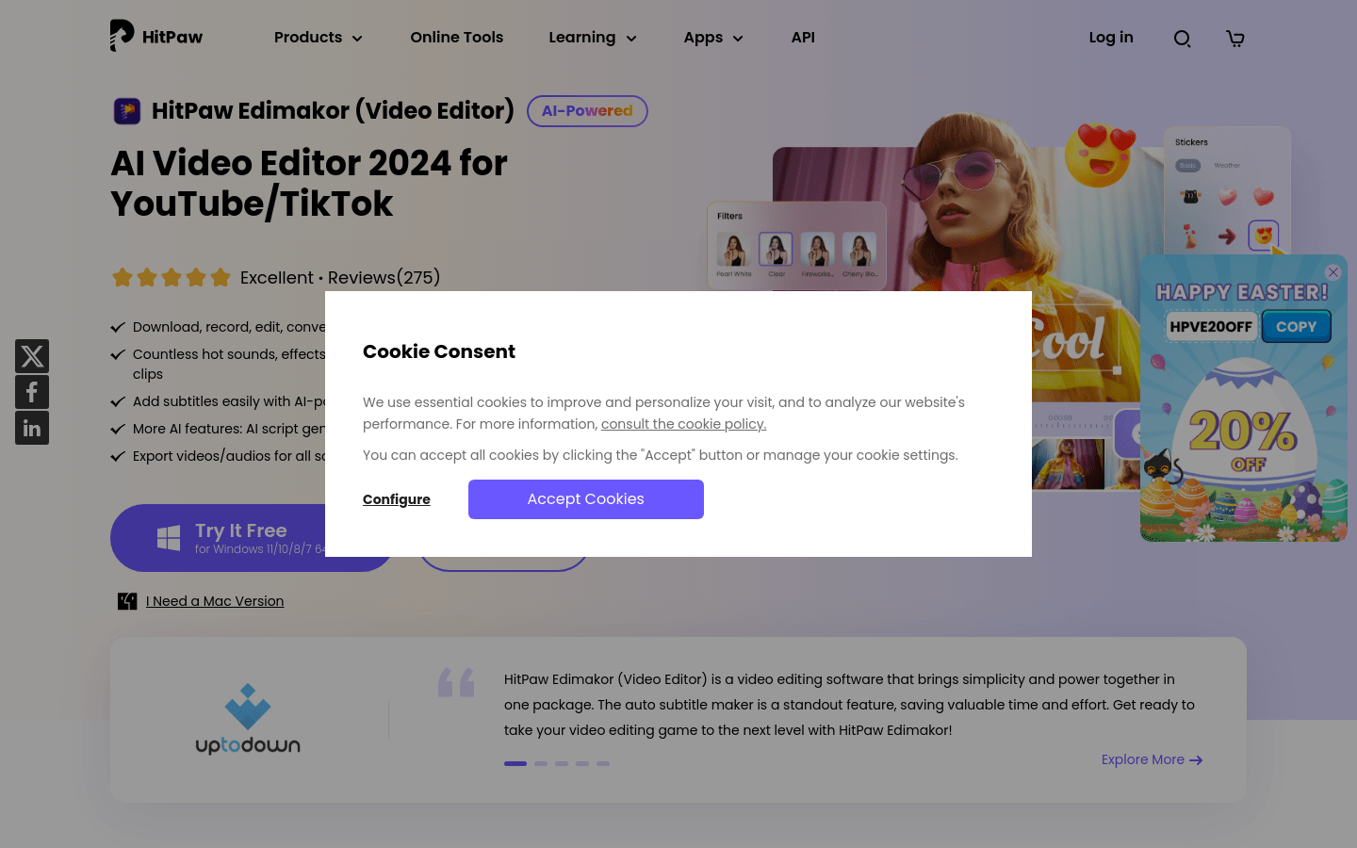Screen dimensions: 1357x848
Task: Click the heart-eyes emoji sticker
Action: [x=1100, y=155]
